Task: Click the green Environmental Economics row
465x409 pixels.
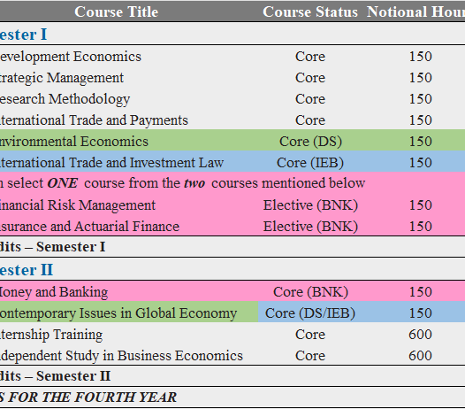Action: (232, 142)
